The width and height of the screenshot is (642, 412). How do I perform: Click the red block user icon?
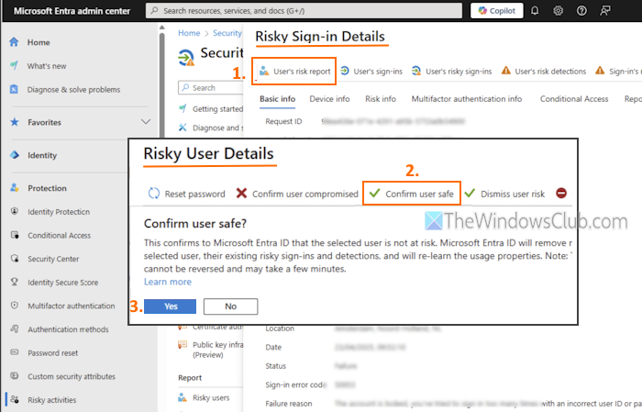tap(561, 193)
